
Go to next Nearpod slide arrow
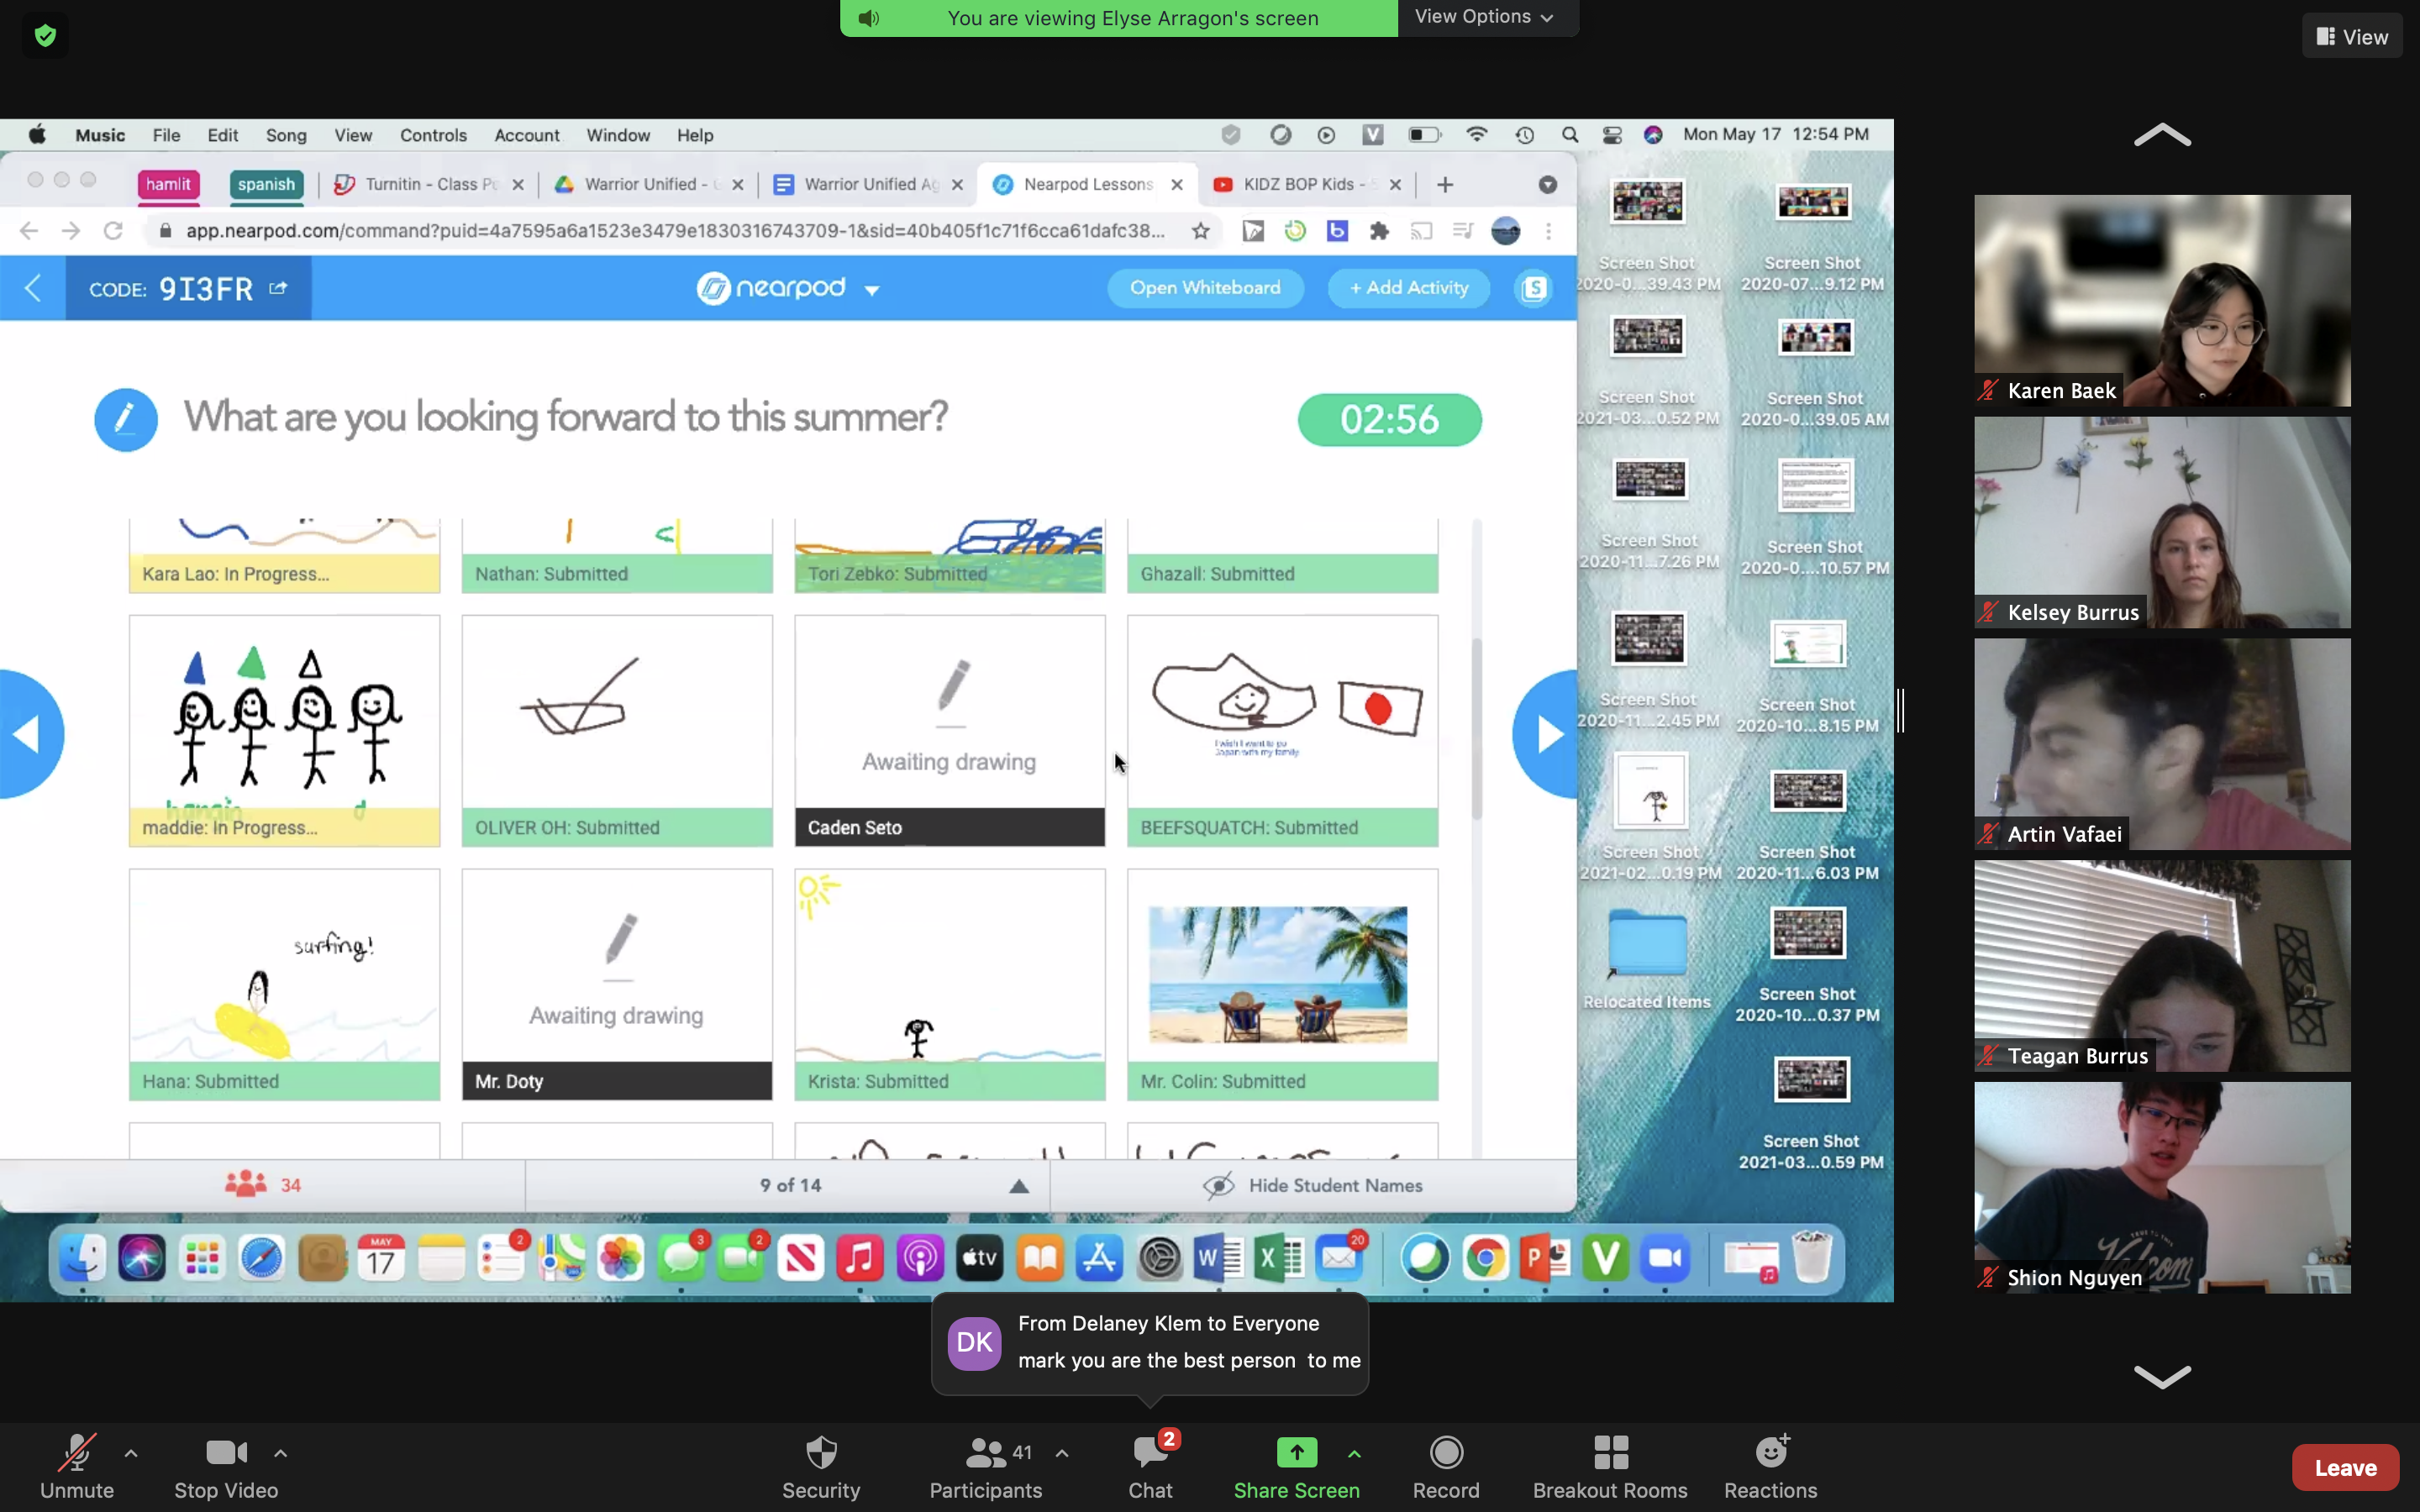[x=1546, y=734]
